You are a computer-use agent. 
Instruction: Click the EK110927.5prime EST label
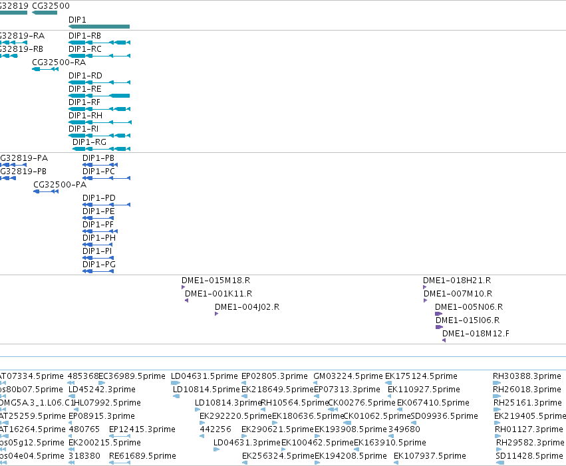[x=424, y=390]
